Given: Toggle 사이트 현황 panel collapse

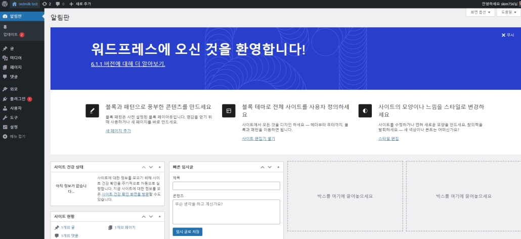Looking at the screenshot, I should point(159,216).
